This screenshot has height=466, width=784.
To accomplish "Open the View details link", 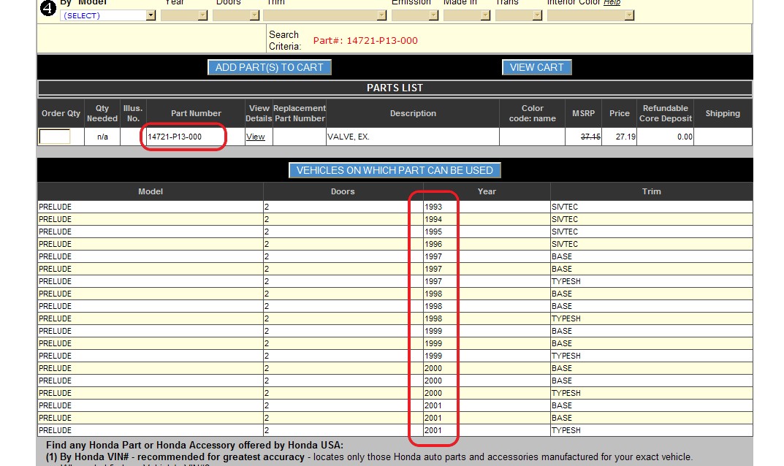I will click(256, 137).
